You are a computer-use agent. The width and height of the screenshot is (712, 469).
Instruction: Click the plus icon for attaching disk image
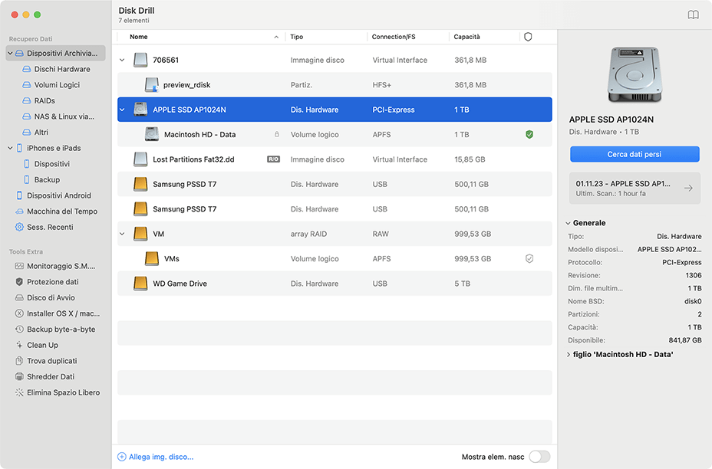point(122,457)
